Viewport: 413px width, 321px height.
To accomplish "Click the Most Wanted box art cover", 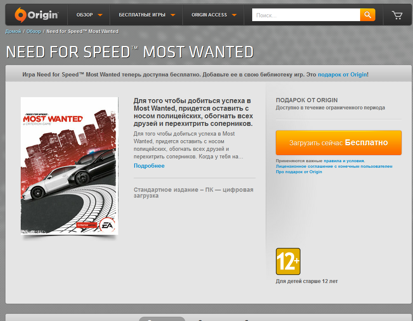I will pos(69,166).
